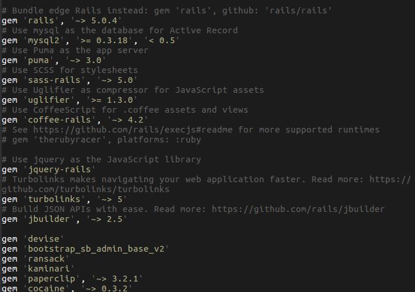Click on 'coffee-rails' gem text
The width and height of the screenshot is (415, 292).
(60, 120)
